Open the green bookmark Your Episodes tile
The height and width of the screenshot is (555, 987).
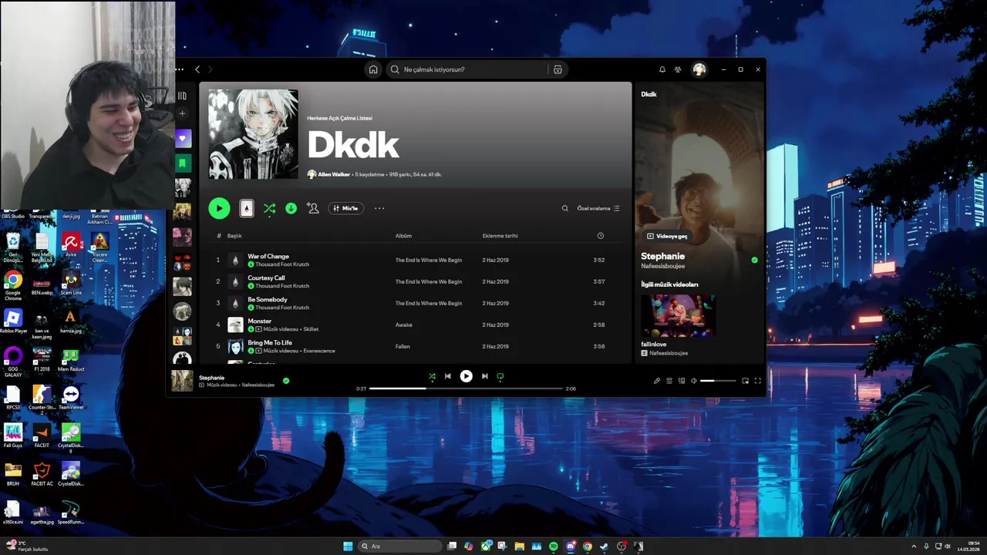click(x=182, y=163)
